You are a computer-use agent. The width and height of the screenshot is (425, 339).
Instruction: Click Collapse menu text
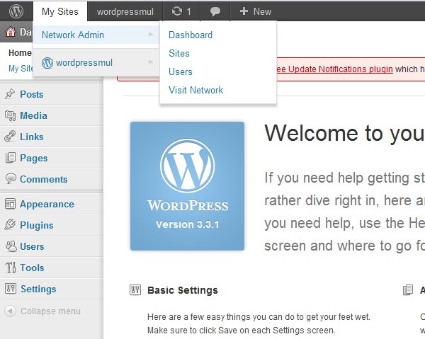(x=50, y=311)
